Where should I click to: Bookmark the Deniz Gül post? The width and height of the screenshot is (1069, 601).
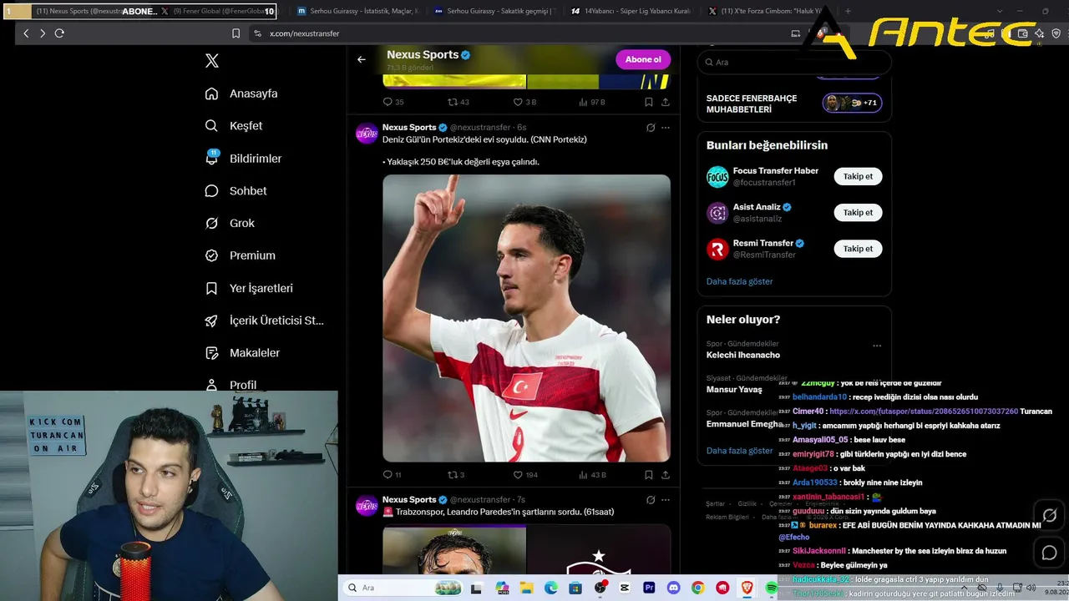(649, 475)
